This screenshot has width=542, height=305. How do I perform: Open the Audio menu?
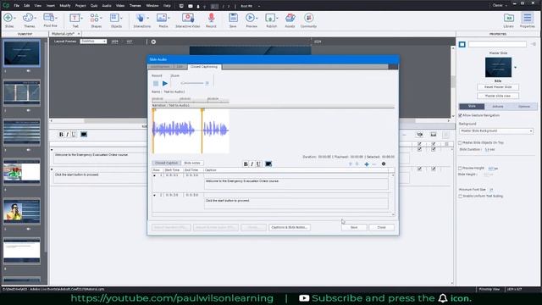pyautogui.click(x=107, y=6)
